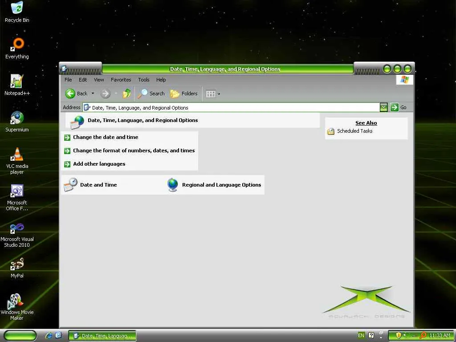Click the 11:33 AM system clock
The height and width of the screenshot is (342, 456).
pyautogui.click(x=440, y=336)
